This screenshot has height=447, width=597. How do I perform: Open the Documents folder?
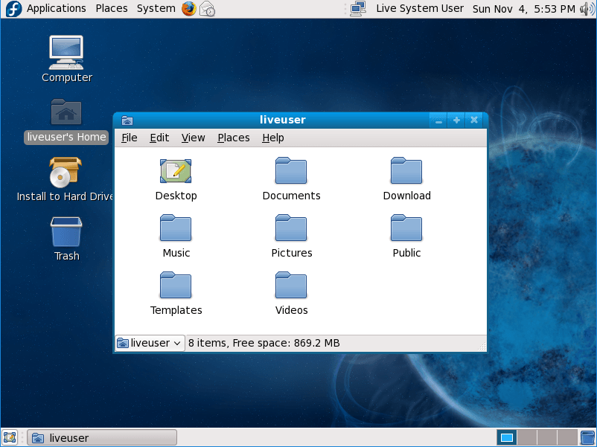[291, 171]
